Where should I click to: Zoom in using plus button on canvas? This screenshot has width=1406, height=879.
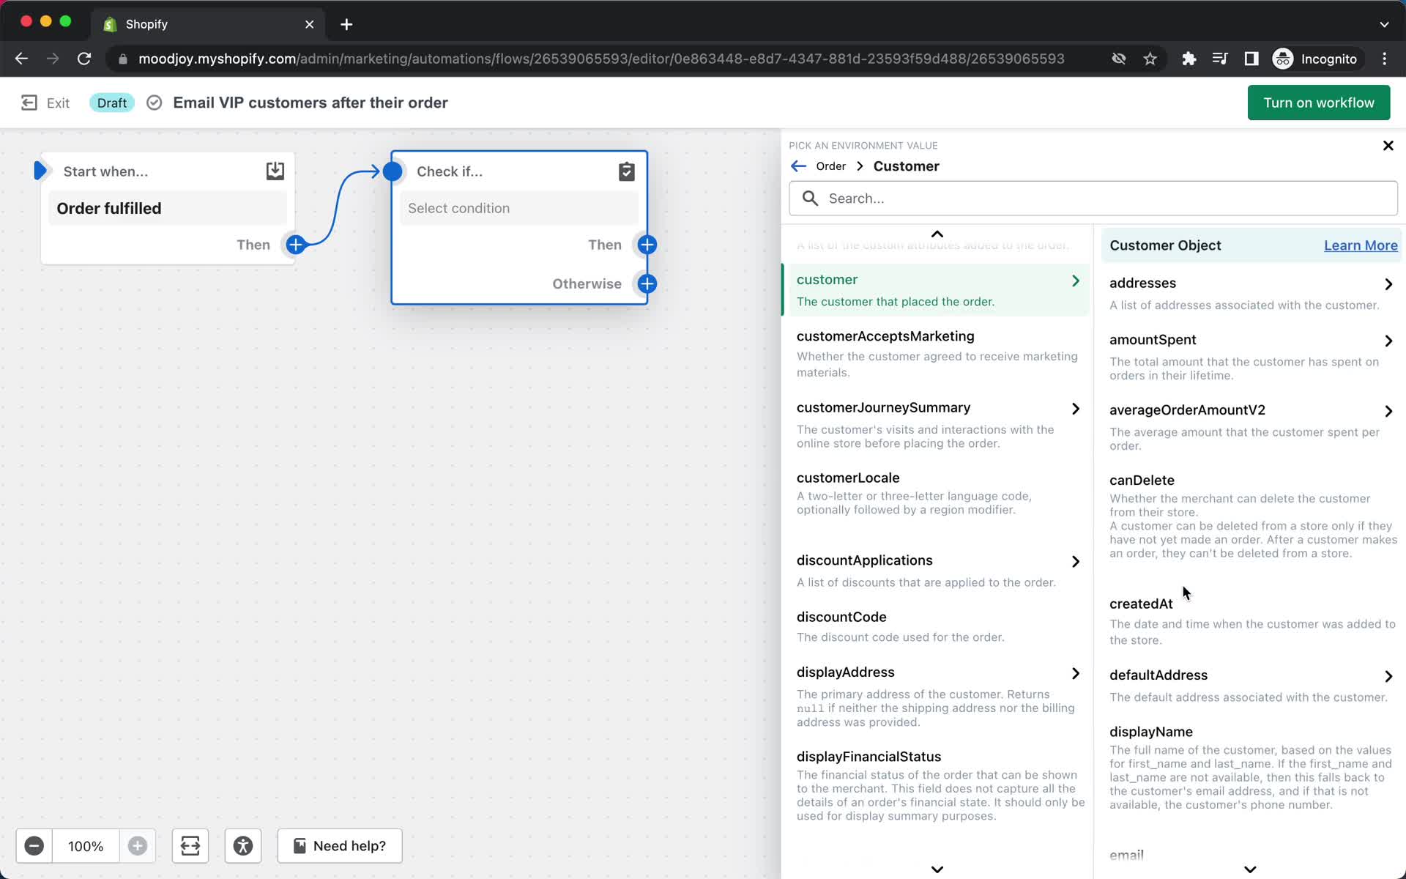138,845
